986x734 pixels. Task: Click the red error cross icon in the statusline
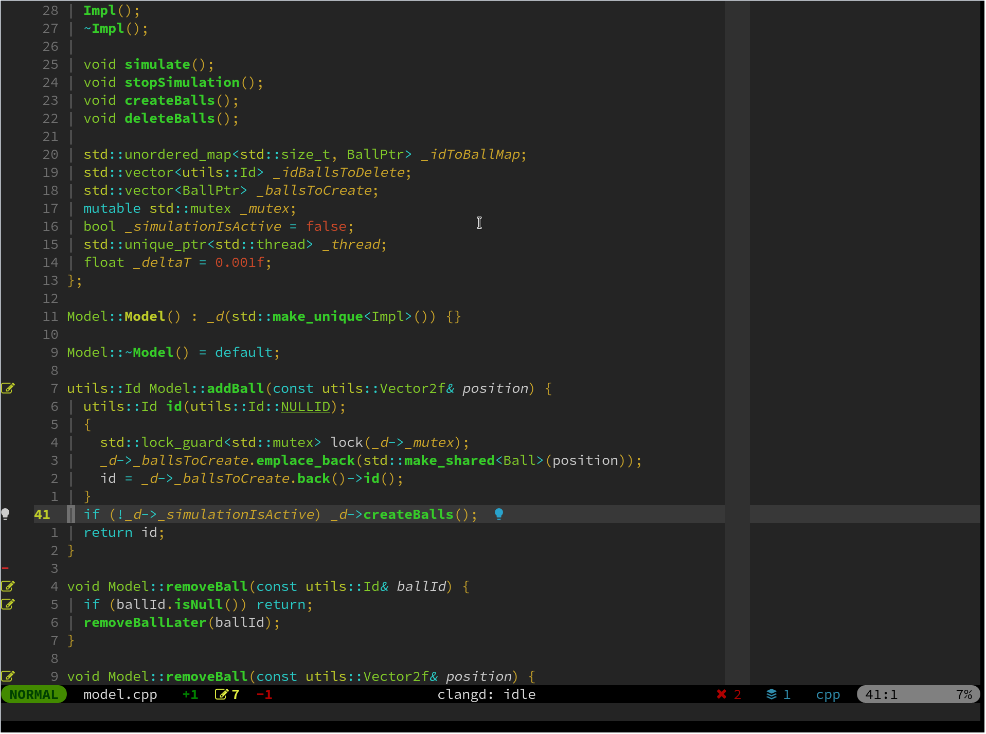pyautogui.click(x=722, y=694)
